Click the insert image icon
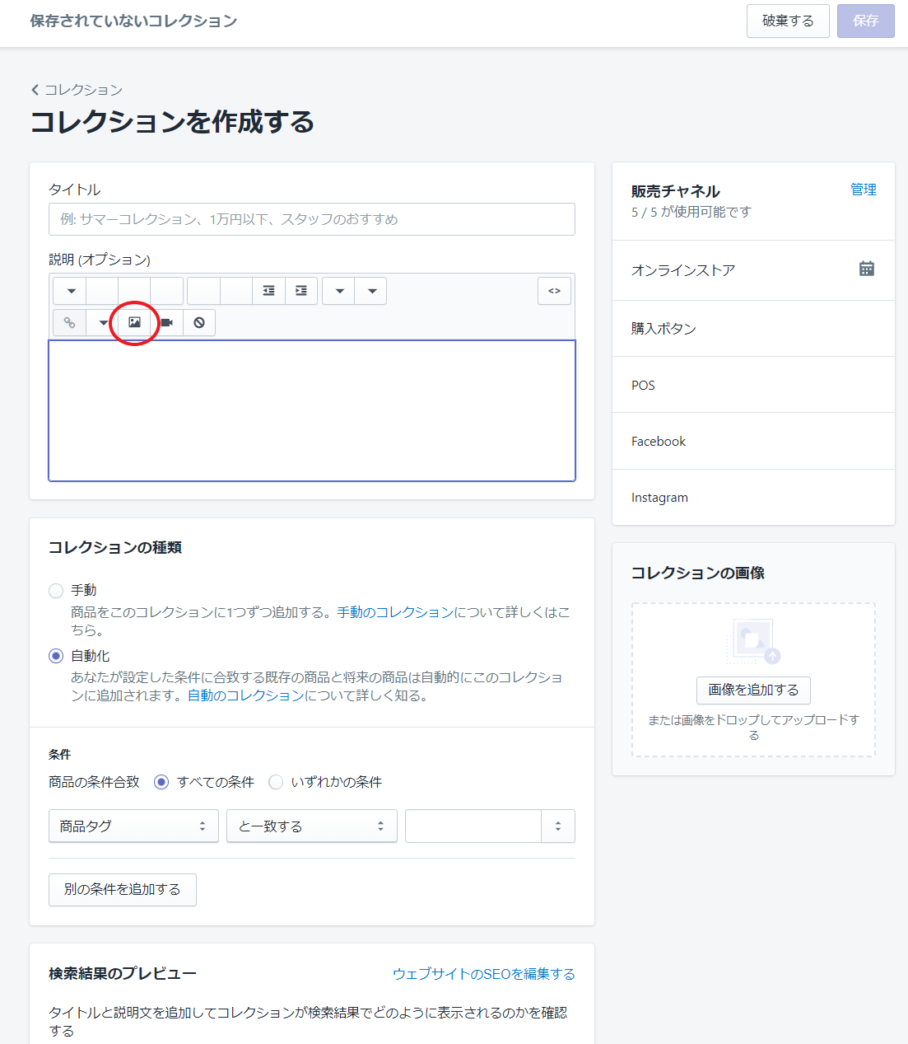The image size is (908, 1044). point(134,323)
